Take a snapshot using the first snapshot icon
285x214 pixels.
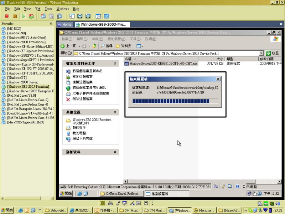pos(43,16)
